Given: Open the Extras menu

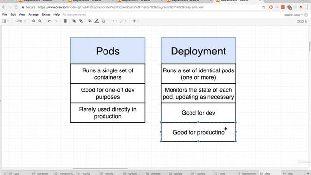Looking at the screenshot, I should click(46, 15).
